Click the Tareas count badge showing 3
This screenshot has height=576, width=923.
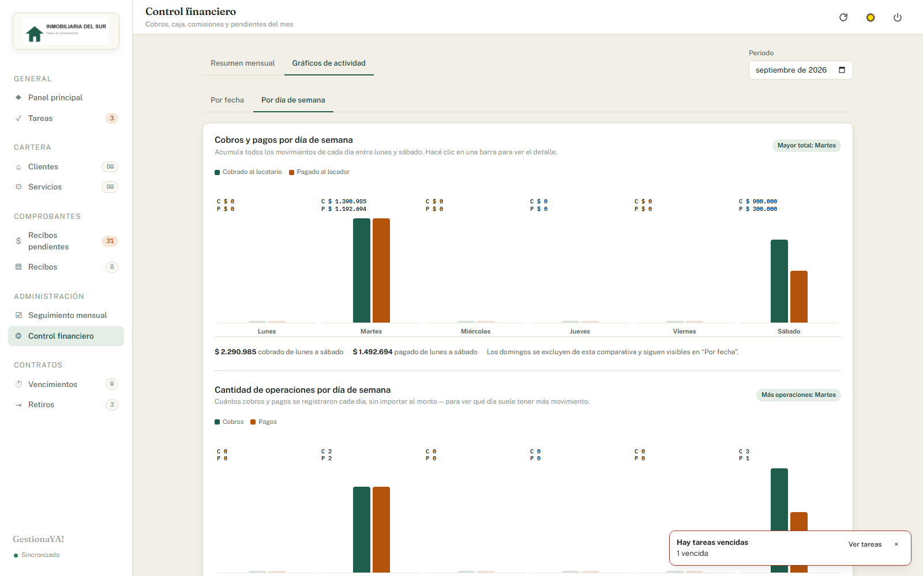coord(112,118)
